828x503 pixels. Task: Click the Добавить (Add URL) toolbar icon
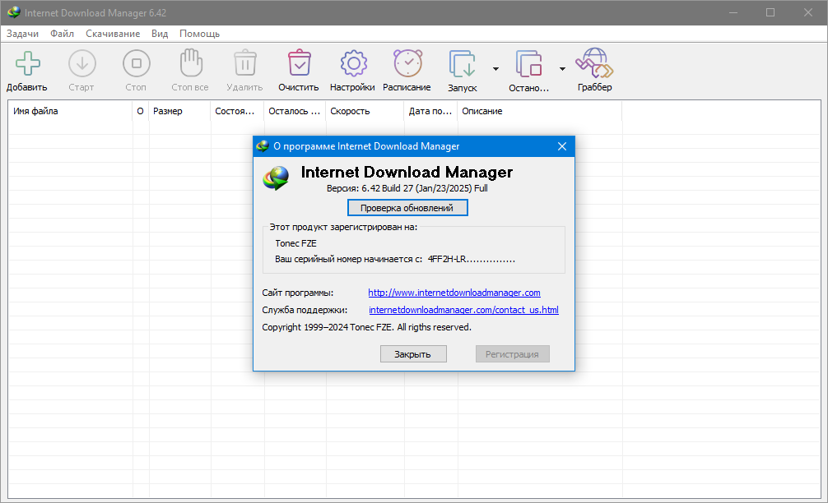(27, 64)
